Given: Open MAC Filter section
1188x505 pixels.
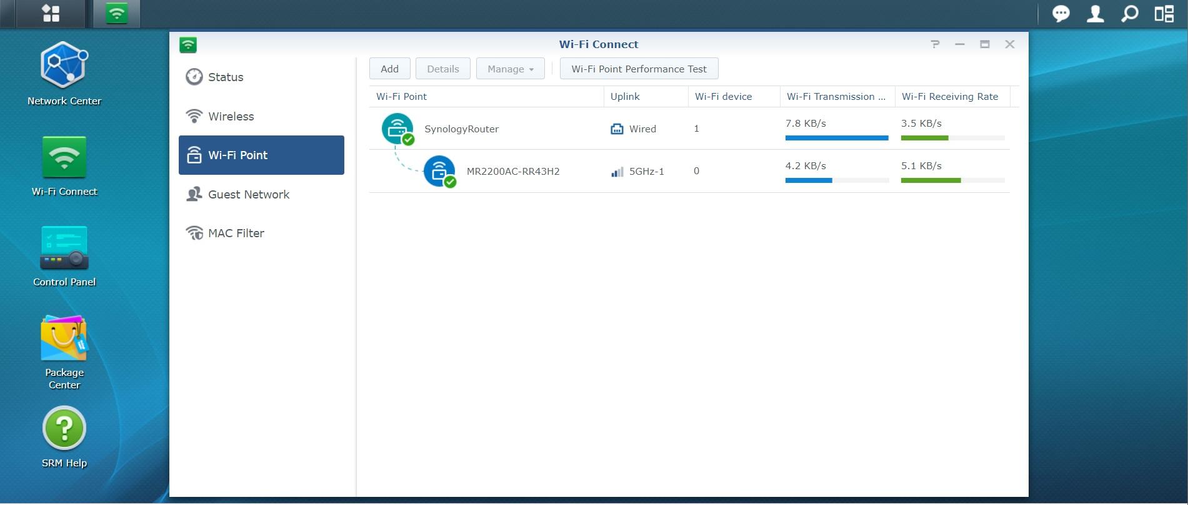Looking at the screenshot, I should (261, 233).
